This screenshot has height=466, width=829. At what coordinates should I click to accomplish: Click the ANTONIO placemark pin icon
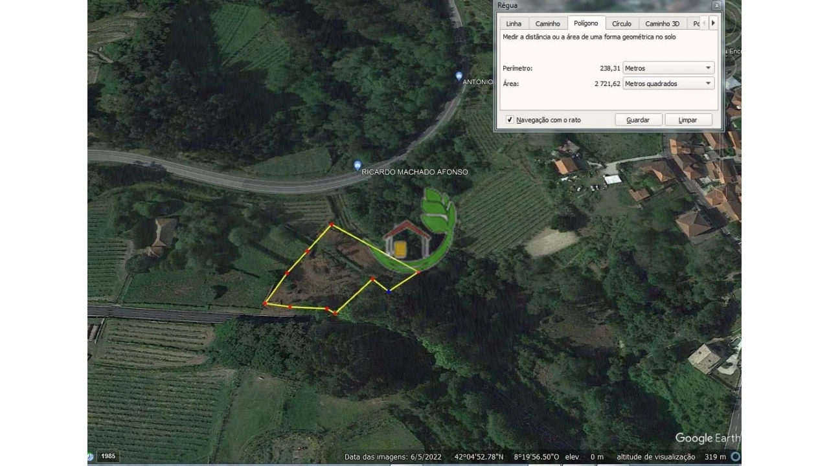459,76
